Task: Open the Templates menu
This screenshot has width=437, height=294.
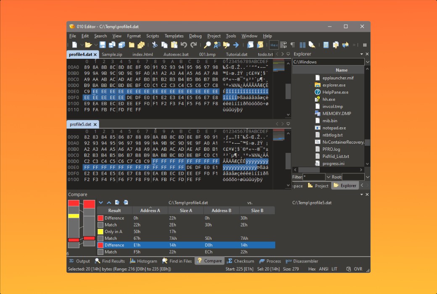Action: 174,36
